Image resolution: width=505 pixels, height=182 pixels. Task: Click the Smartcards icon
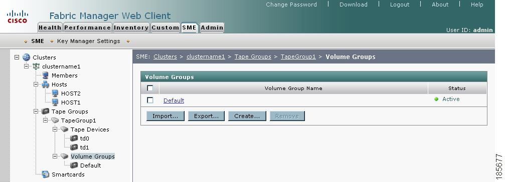click(46, 174)
